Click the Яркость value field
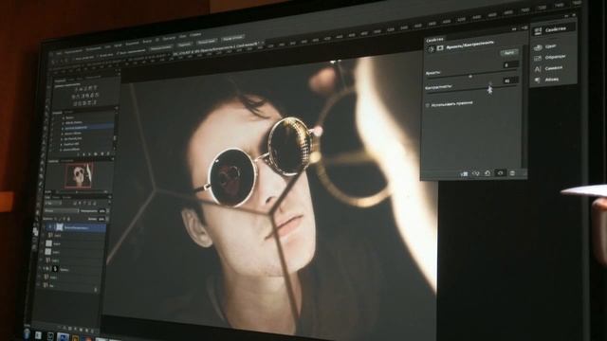The height and width of the screenshot is (341, 607). 510,65
